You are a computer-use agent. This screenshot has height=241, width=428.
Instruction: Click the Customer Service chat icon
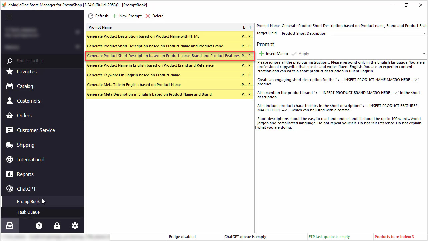[x=10, y=130]
